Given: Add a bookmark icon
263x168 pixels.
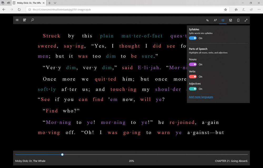Looking at the screenshot, I should [238, 20].
